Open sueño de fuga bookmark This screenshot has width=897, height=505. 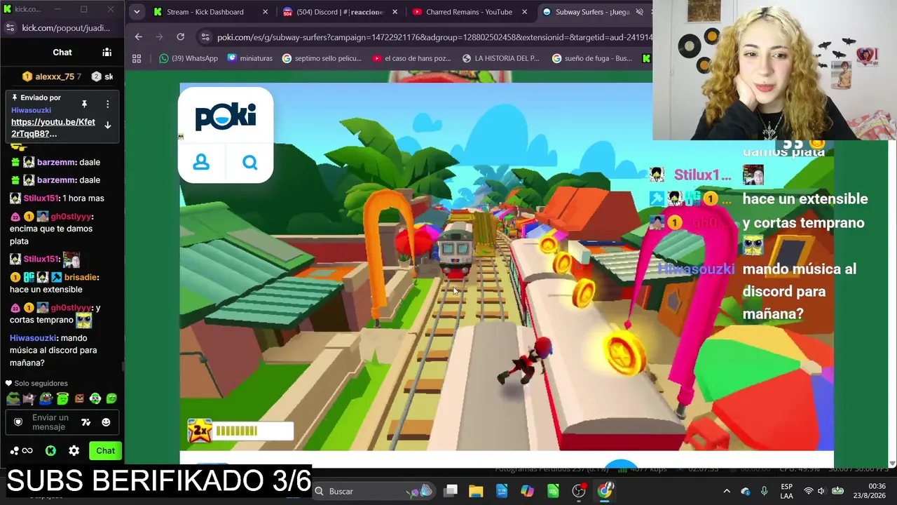coord(592,58)
